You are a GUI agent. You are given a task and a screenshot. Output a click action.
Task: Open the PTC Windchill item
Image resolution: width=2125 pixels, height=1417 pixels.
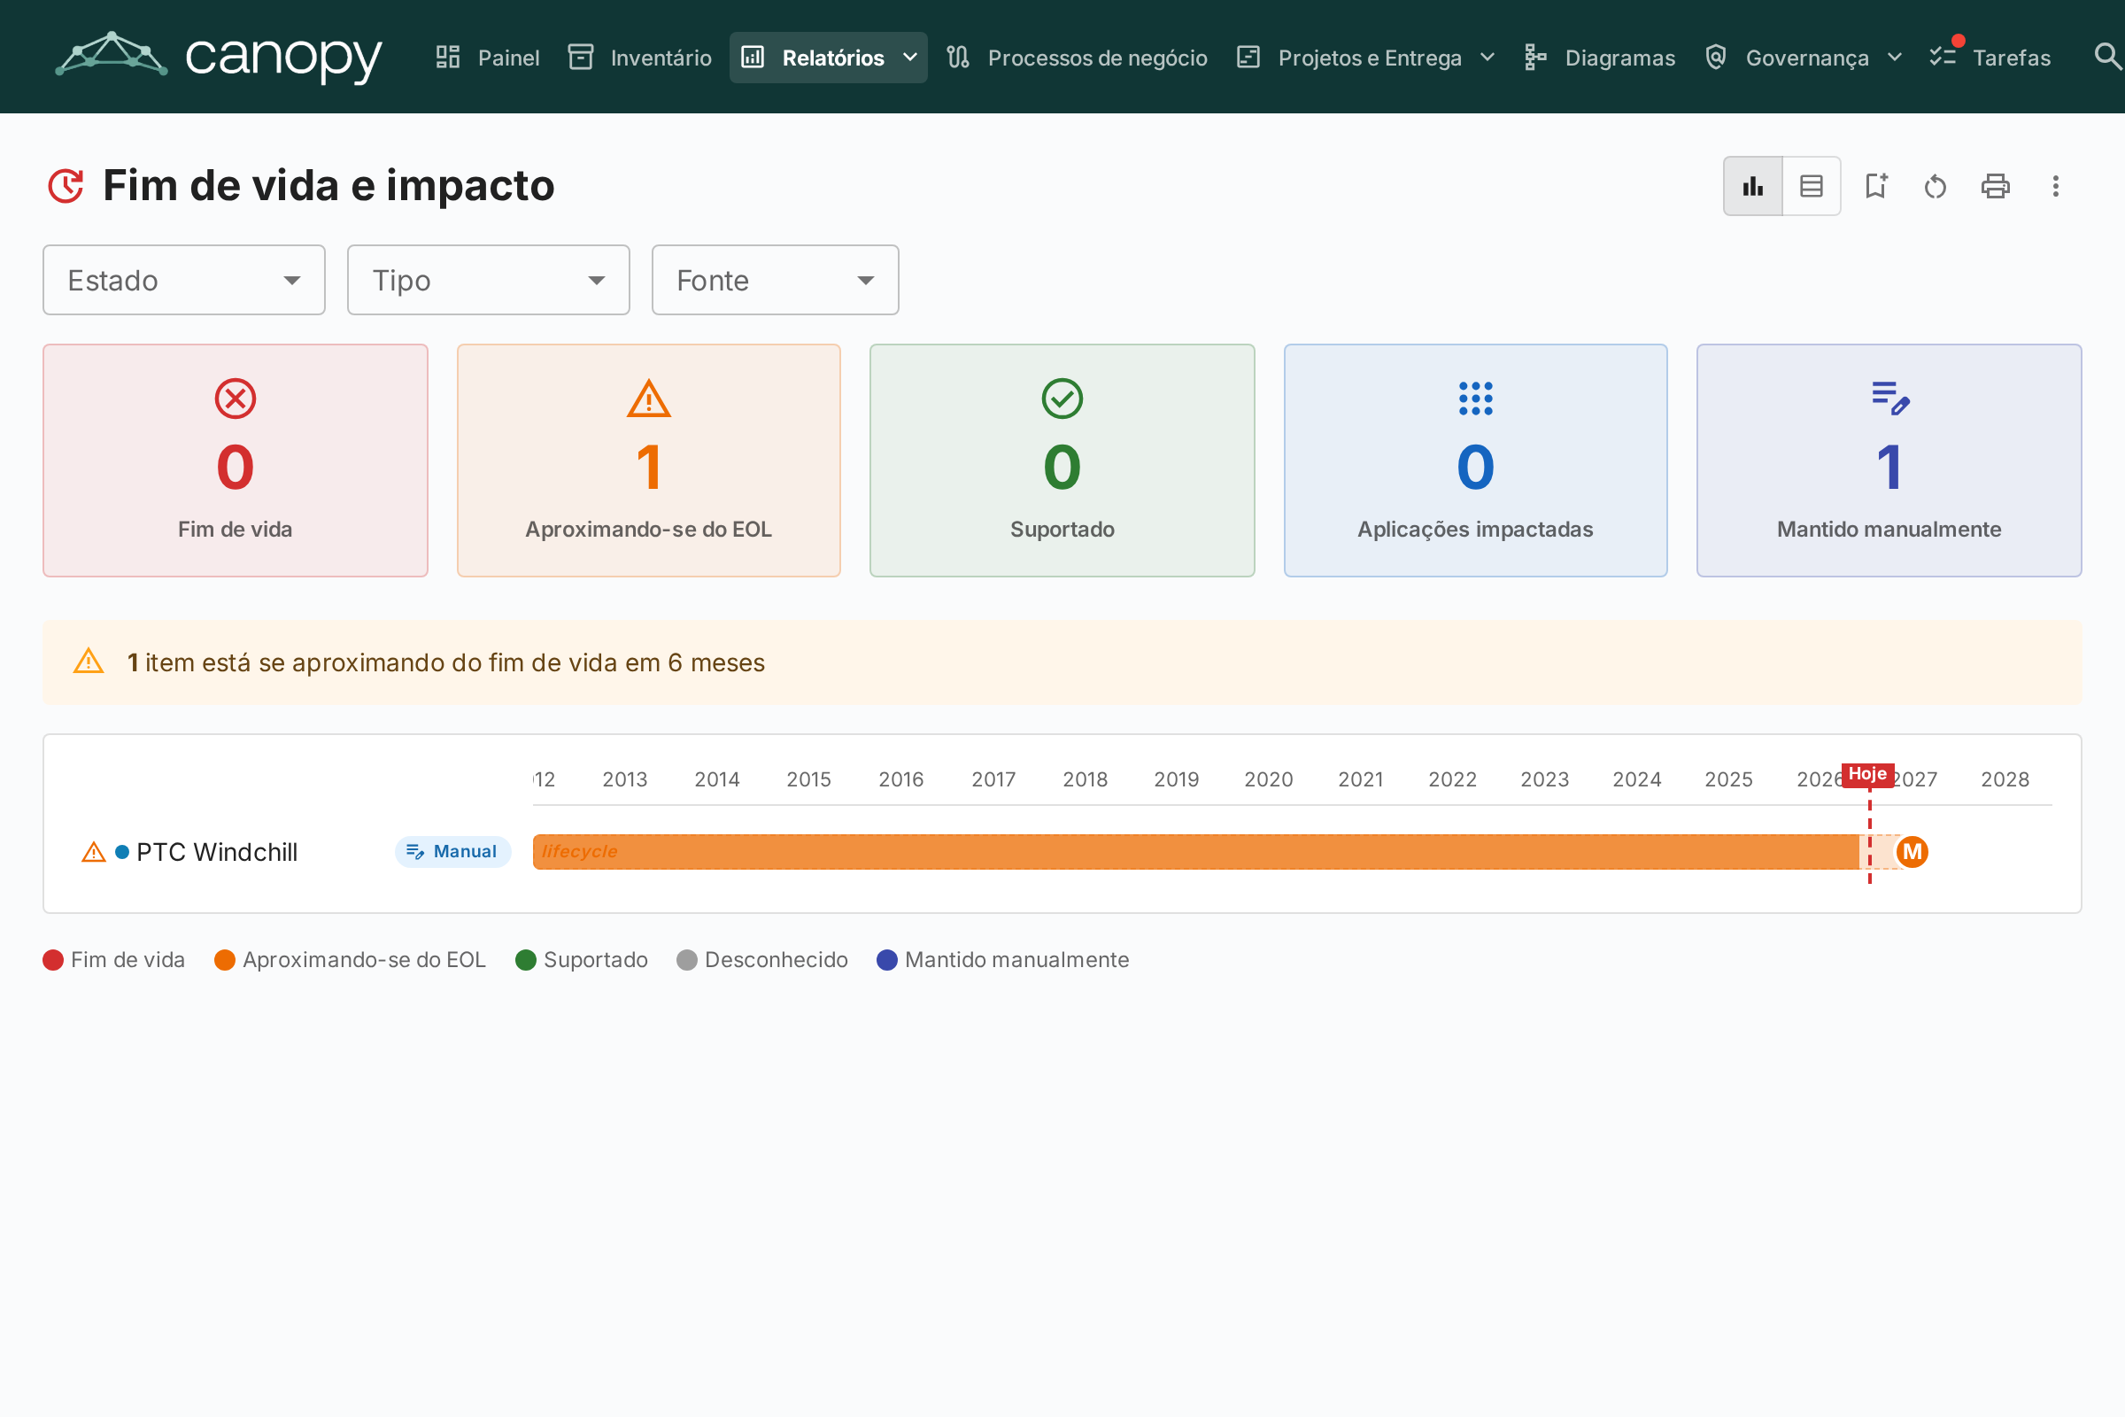coord(217,852)
